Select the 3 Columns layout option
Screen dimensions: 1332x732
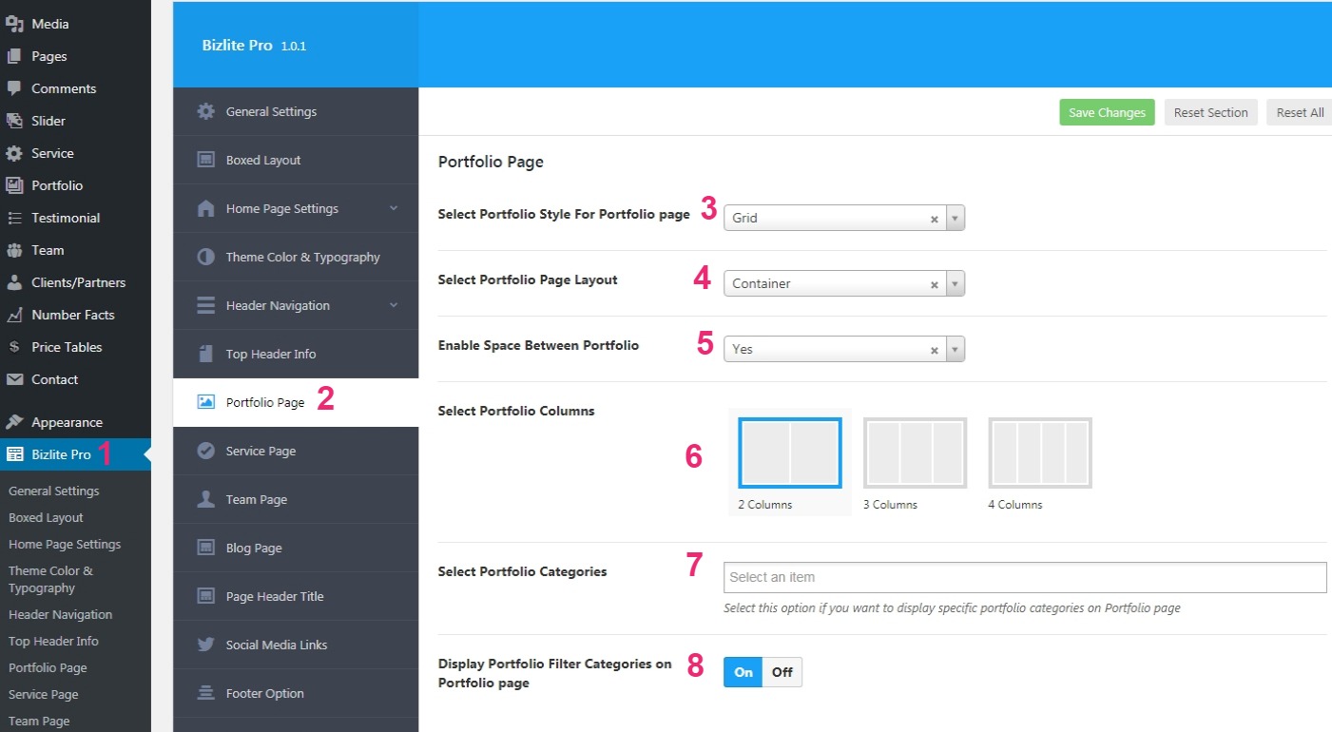click(915, 453)
